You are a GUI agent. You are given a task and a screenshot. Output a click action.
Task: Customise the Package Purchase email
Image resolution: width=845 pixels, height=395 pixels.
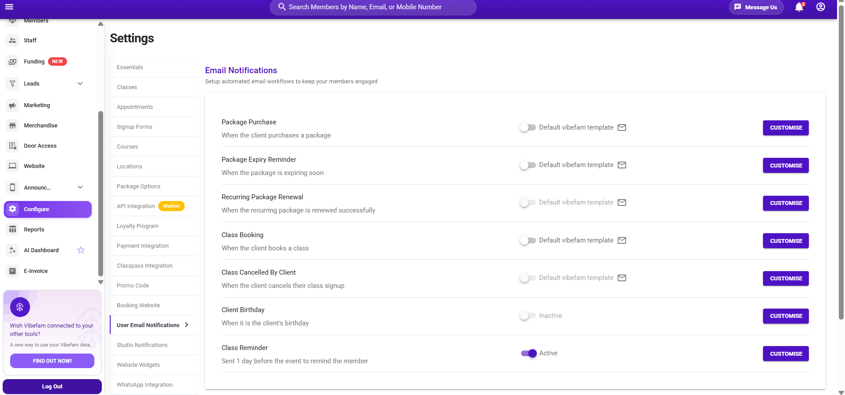click(x=786, y=128)
